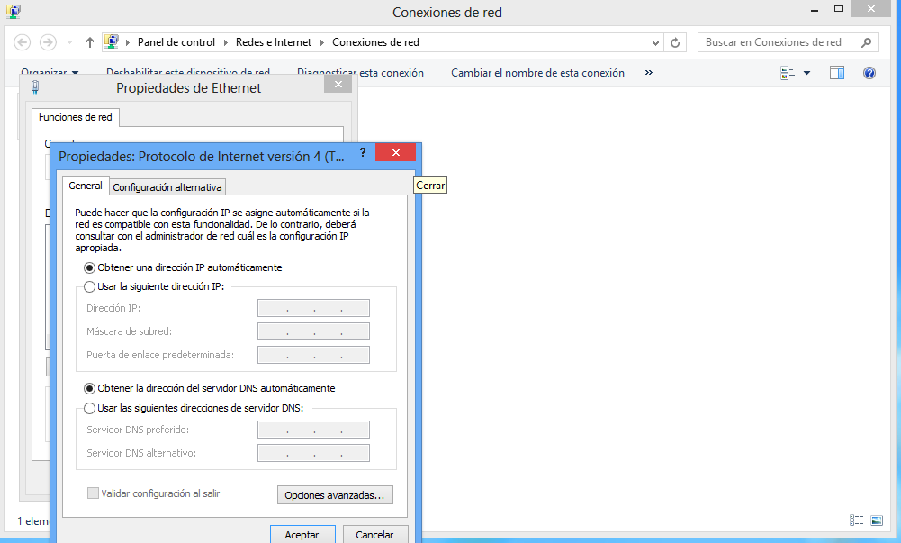
Task: Expand the arrow after Panel de control
Action: (x=225, y=42)
